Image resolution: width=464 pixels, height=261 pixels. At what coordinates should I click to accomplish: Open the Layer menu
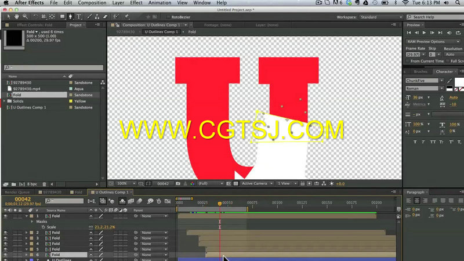pos(118,3)
